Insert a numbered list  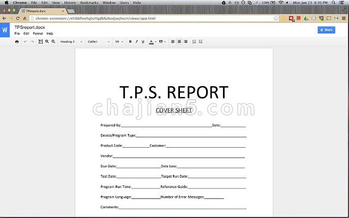[194, 41]
